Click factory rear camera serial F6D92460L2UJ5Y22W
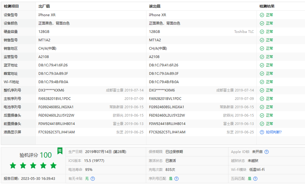Viewport: 305px width, 185px height. (x=56, y=115)
